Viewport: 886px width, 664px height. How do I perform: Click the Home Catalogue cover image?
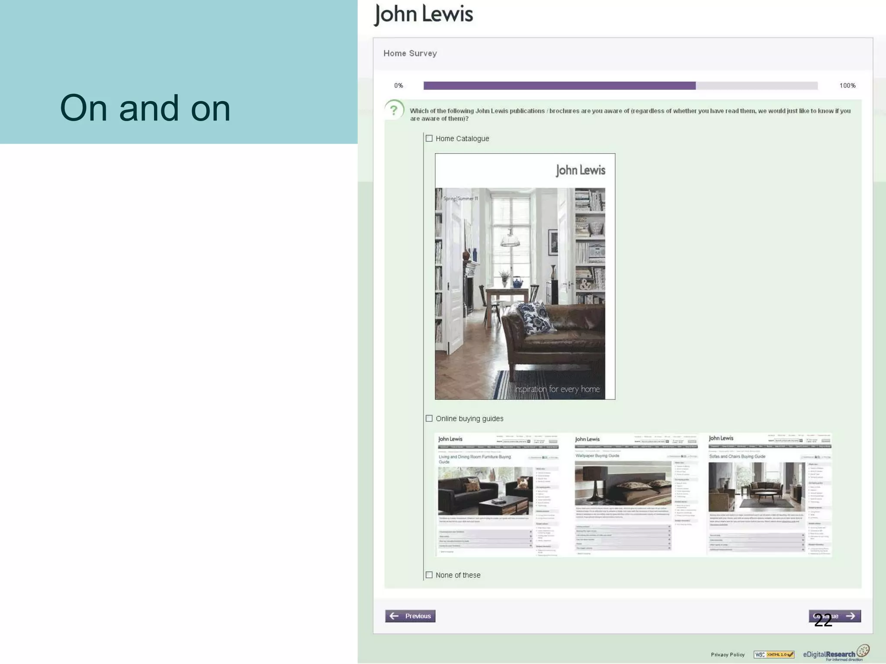[525, 277]
